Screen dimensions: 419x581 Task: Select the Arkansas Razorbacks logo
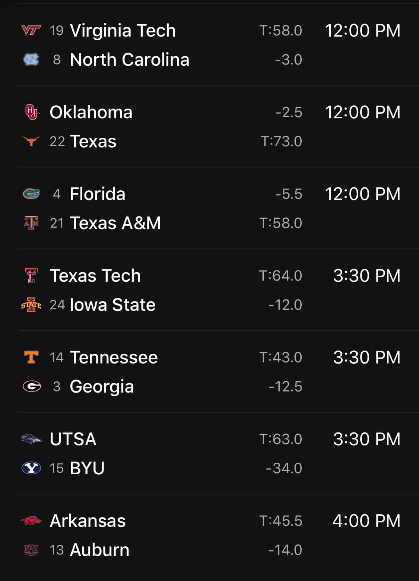31,521
